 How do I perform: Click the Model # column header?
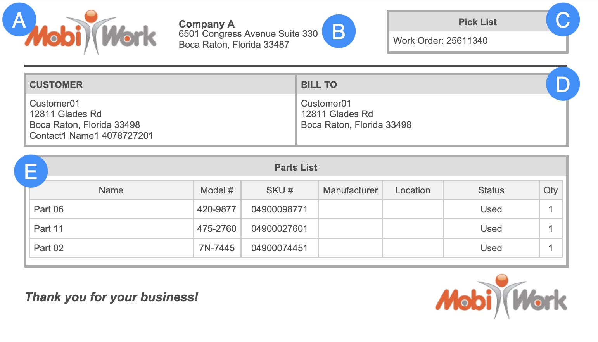tap(216, 190)
